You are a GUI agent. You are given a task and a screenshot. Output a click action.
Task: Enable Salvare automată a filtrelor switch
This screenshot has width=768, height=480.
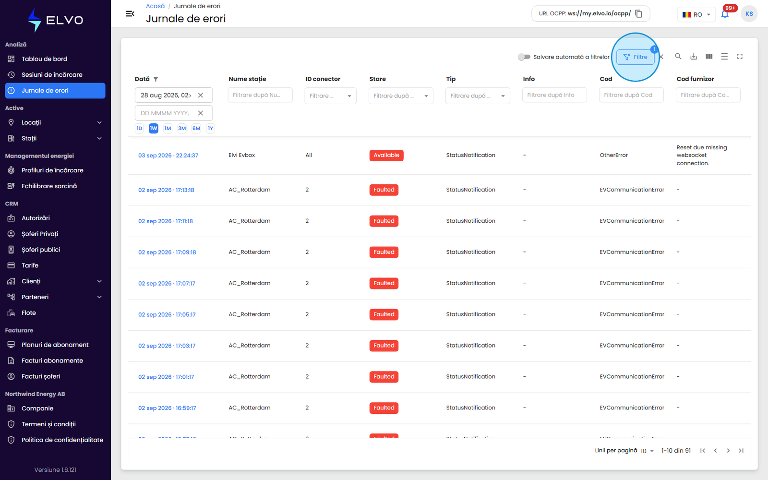[524, 57]
